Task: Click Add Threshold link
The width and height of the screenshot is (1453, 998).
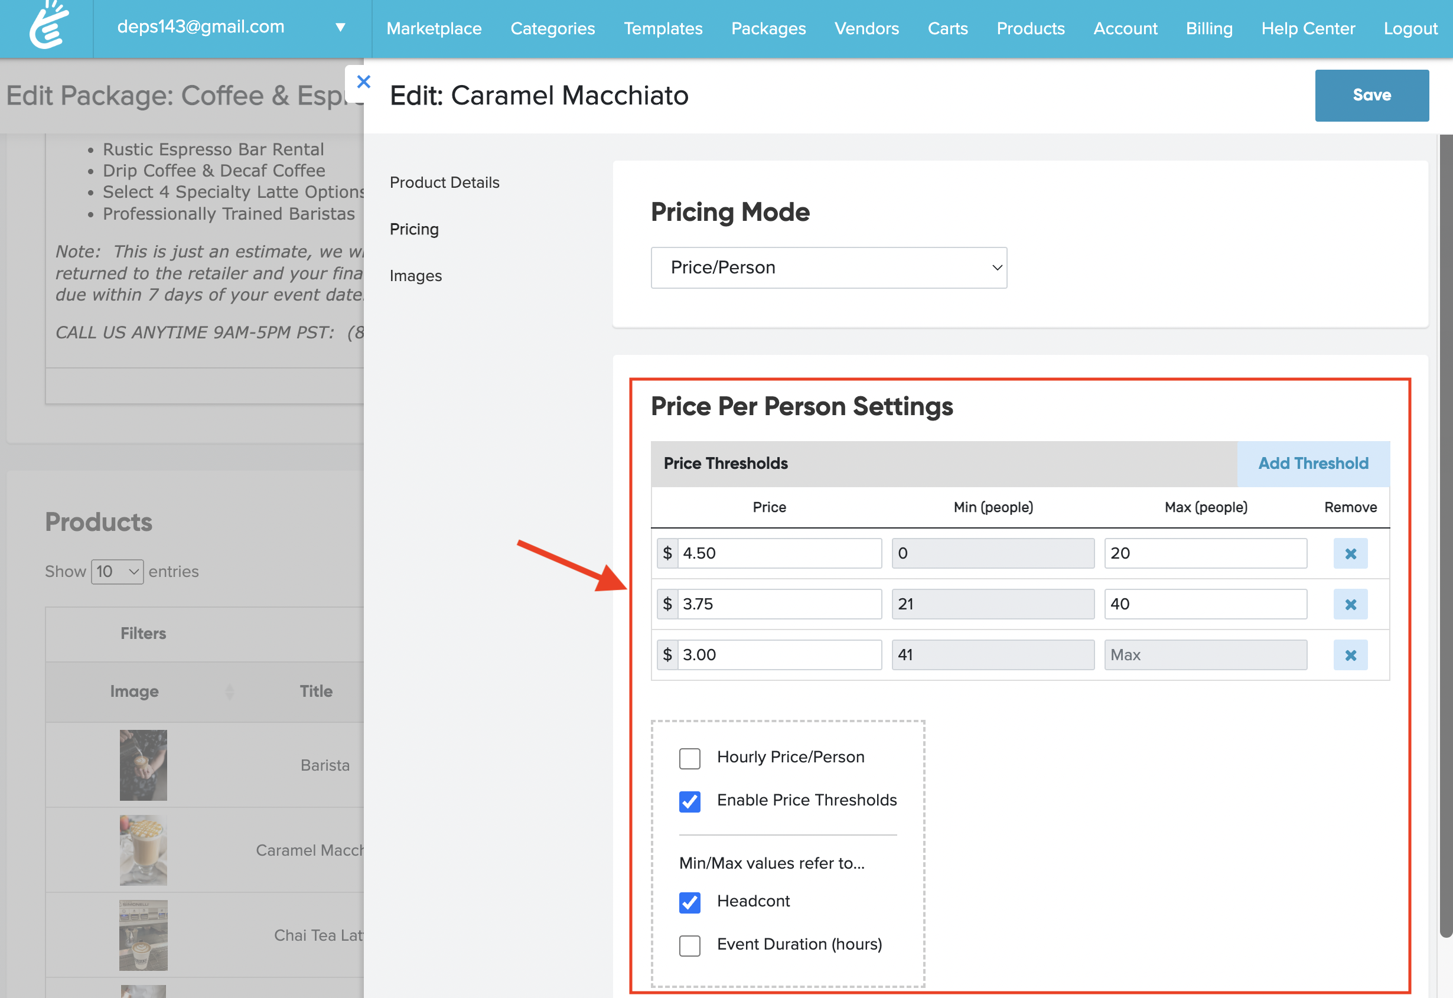Action: [1312, 464]
